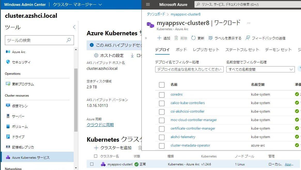Open the クラウドに同期 link
The width and height of the screenshot is (301, 170).
(x=100, y=125)
